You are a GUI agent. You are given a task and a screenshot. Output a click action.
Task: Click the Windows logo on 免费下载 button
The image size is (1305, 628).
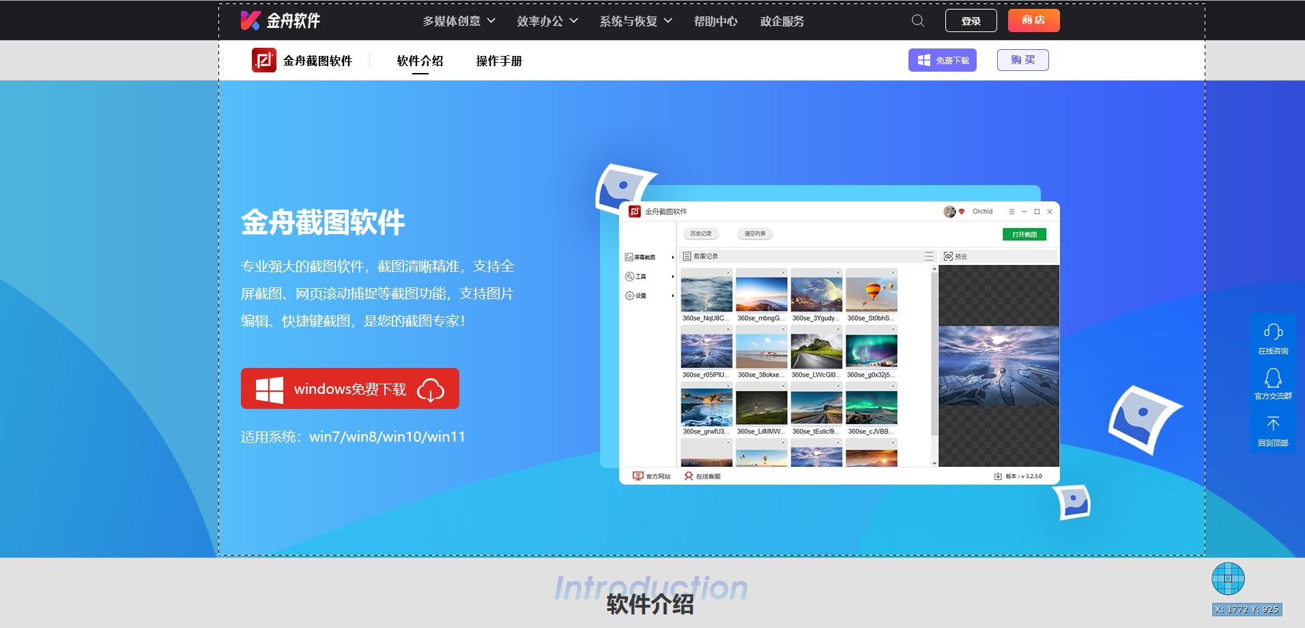click(923, 60)
